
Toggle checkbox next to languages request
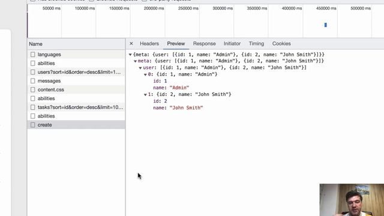coord(33,55)
